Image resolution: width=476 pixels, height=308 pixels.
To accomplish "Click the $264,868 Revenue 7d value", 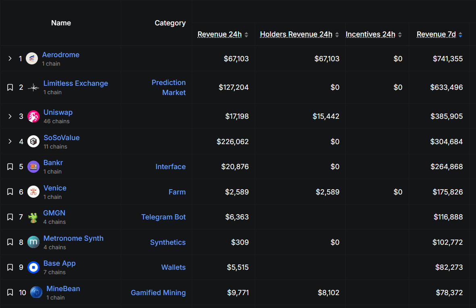I will coord(447,167).
